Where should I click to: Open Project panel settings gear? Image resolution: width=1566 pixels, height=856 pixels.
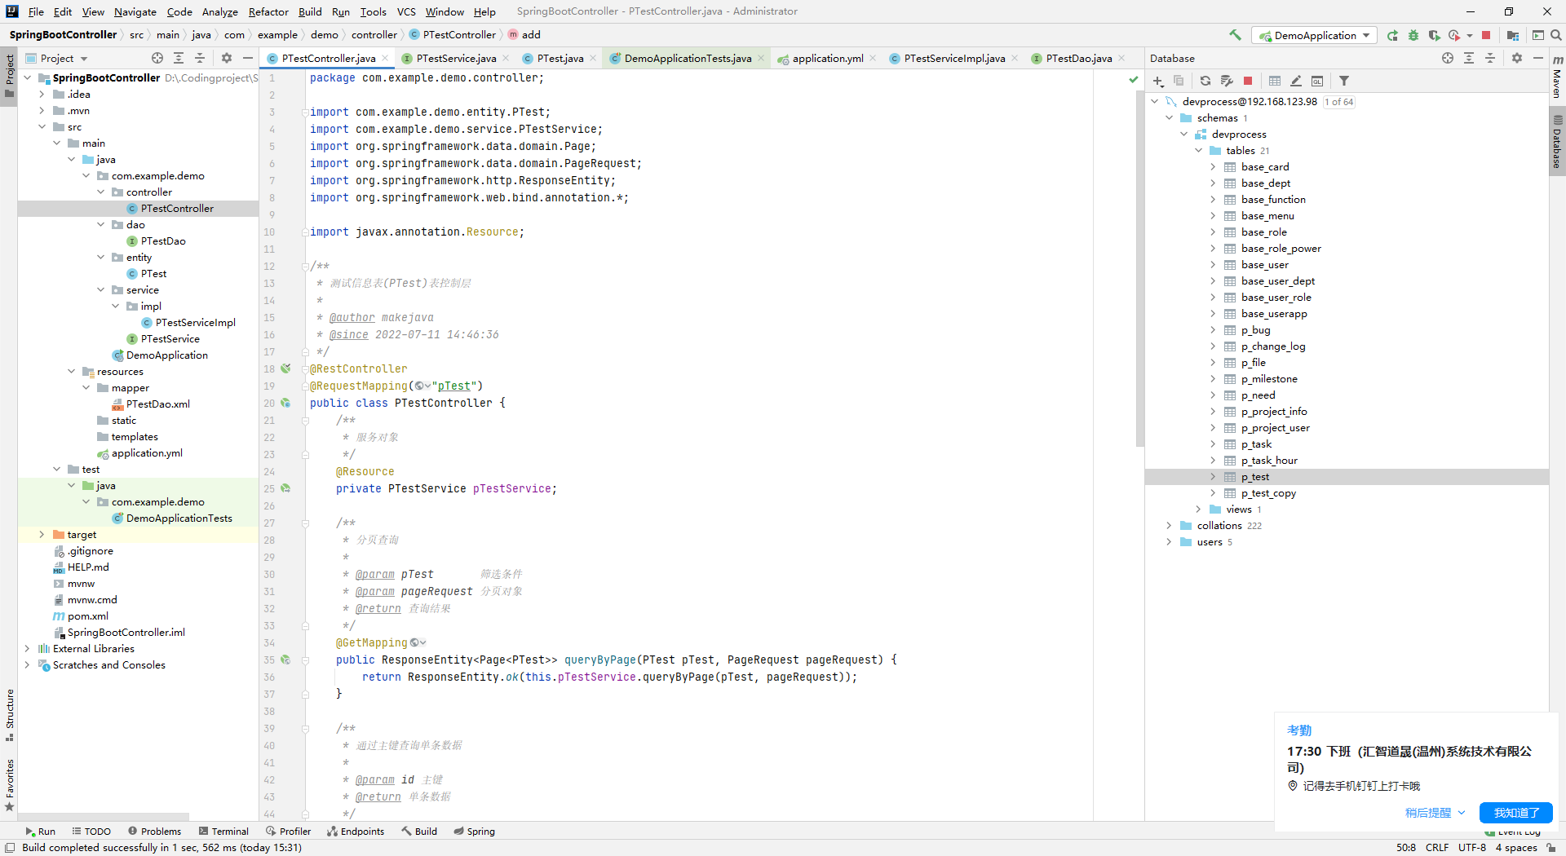[227, 58]
